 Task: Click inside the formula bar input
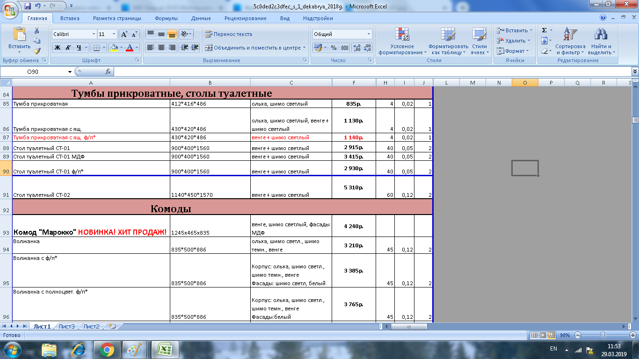coord(370,72)
